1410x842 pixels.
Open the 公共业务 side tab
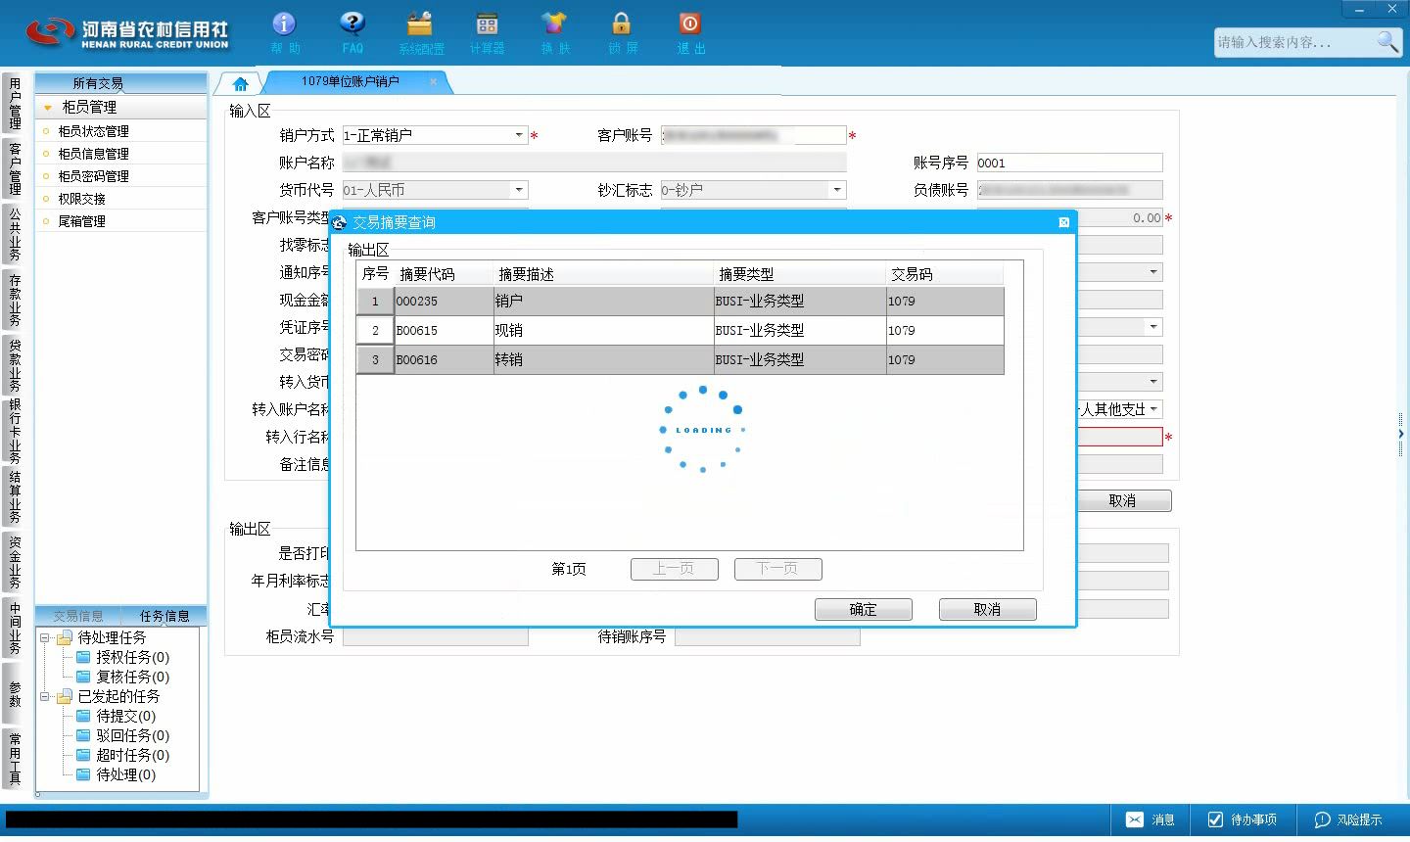tap(14, 234)
